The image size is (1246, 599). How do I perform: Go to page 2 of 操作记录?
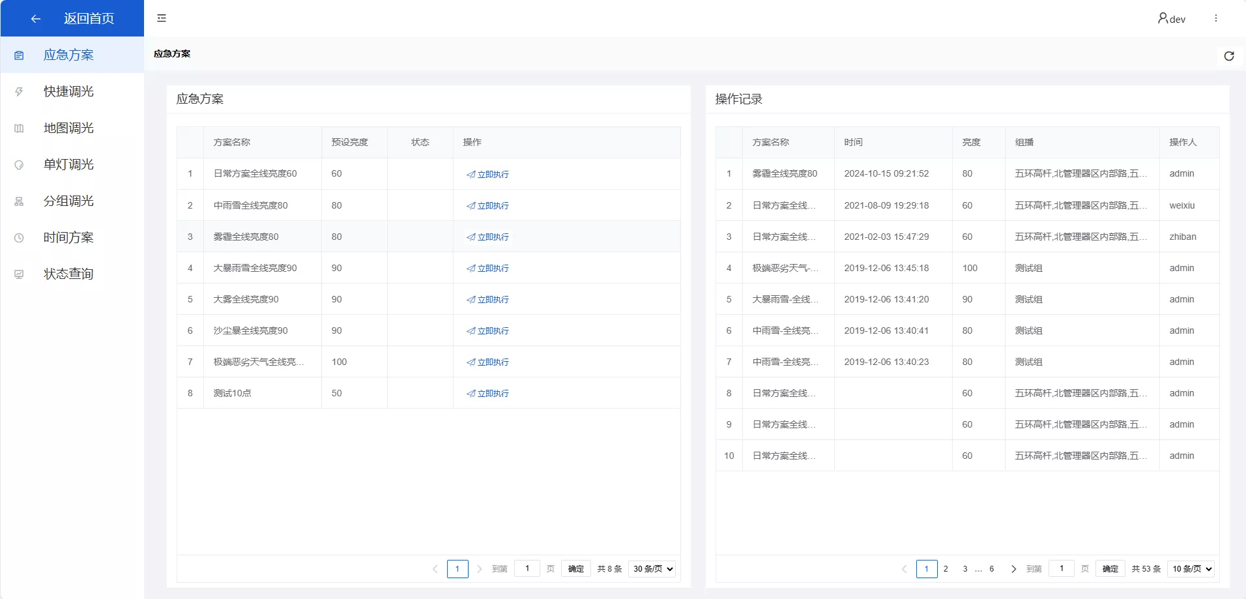pos(946,569)
